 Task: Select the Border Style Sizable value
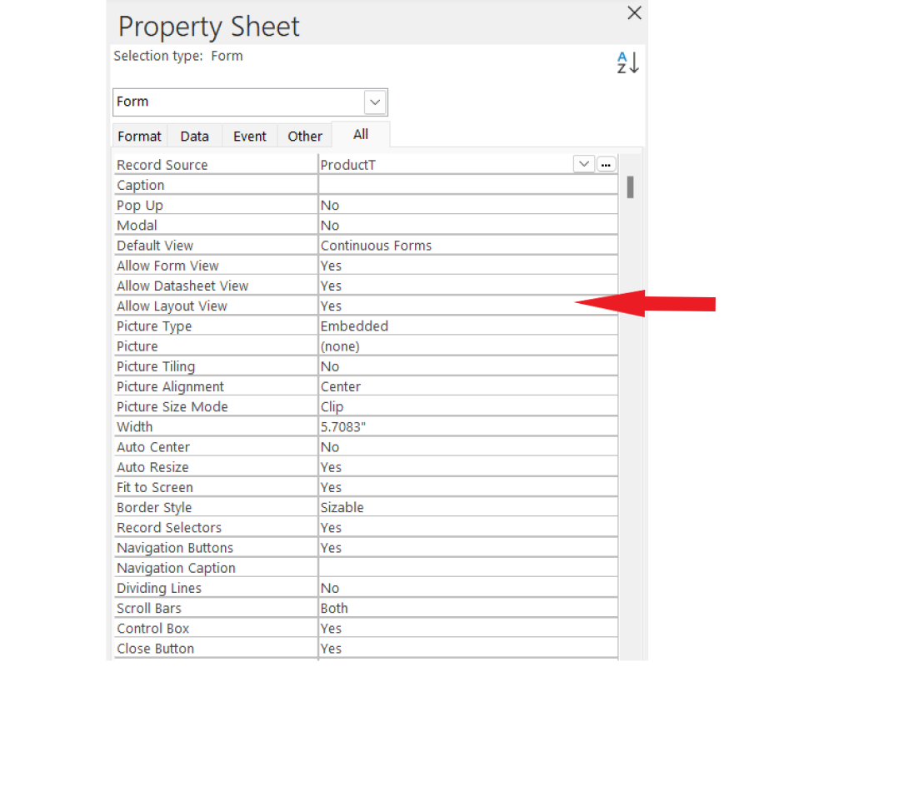click(467, 508)
